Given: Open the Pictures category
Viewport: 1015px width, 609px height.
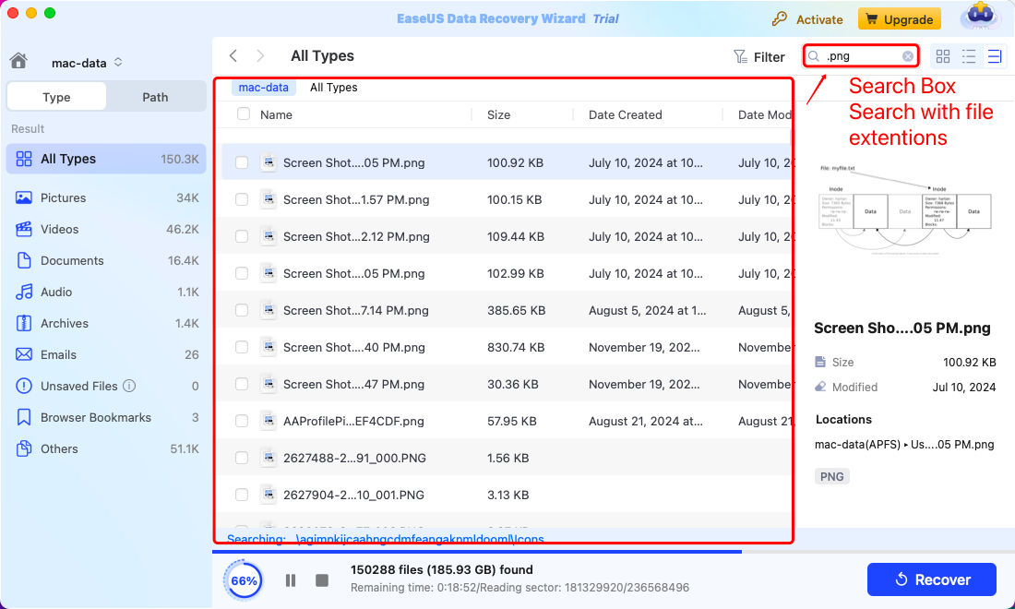Looking at the screenshot, I should (x=106, y=198).
